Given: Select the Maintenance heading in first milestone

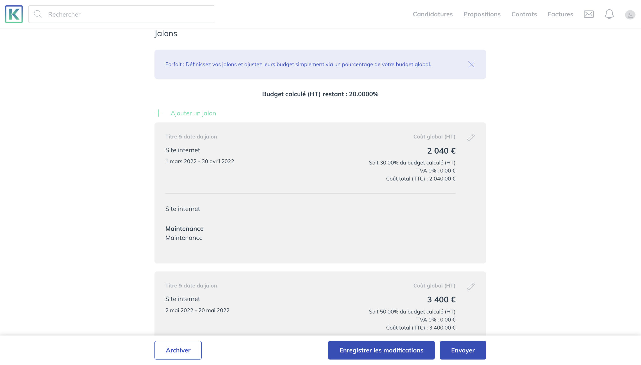Looking at the screenshot, I should click(184, 229).
